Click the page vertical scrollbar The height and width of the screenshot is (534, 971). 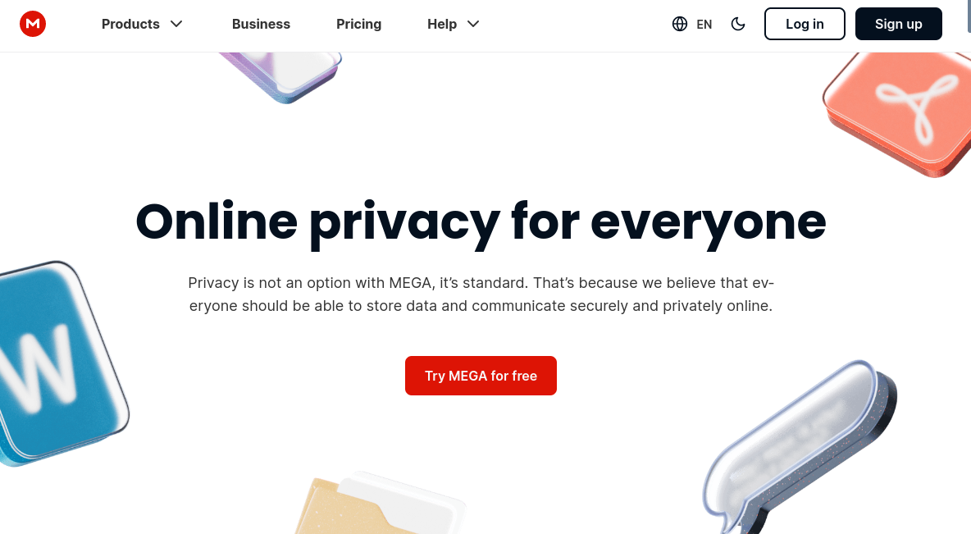pyautogui.click(x=969, y=267)
